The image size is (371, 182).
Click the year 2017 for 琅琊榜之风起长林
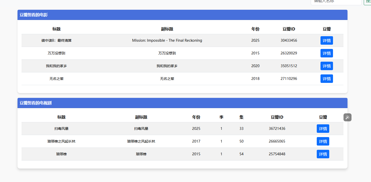pos(196,141)
